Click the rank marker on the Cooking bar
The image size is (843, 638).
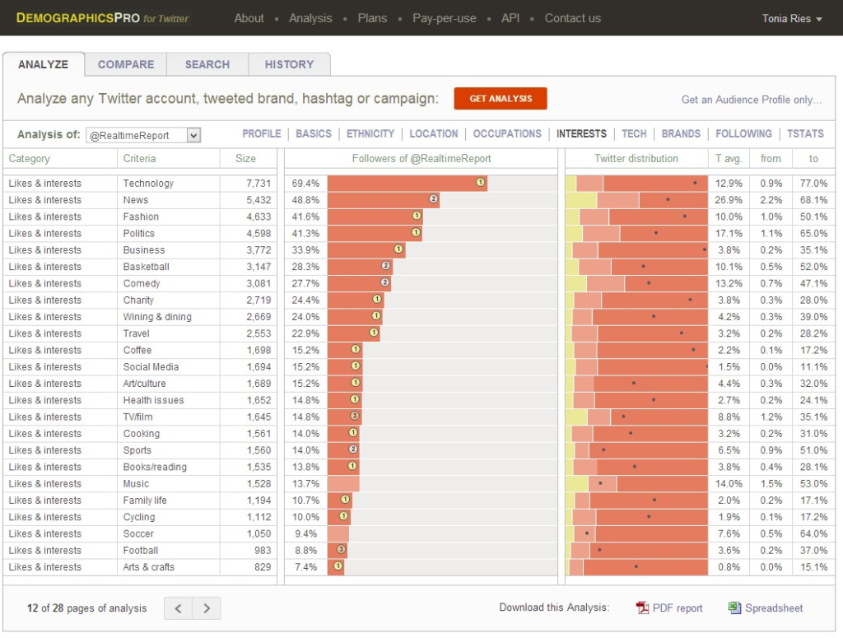352,433
